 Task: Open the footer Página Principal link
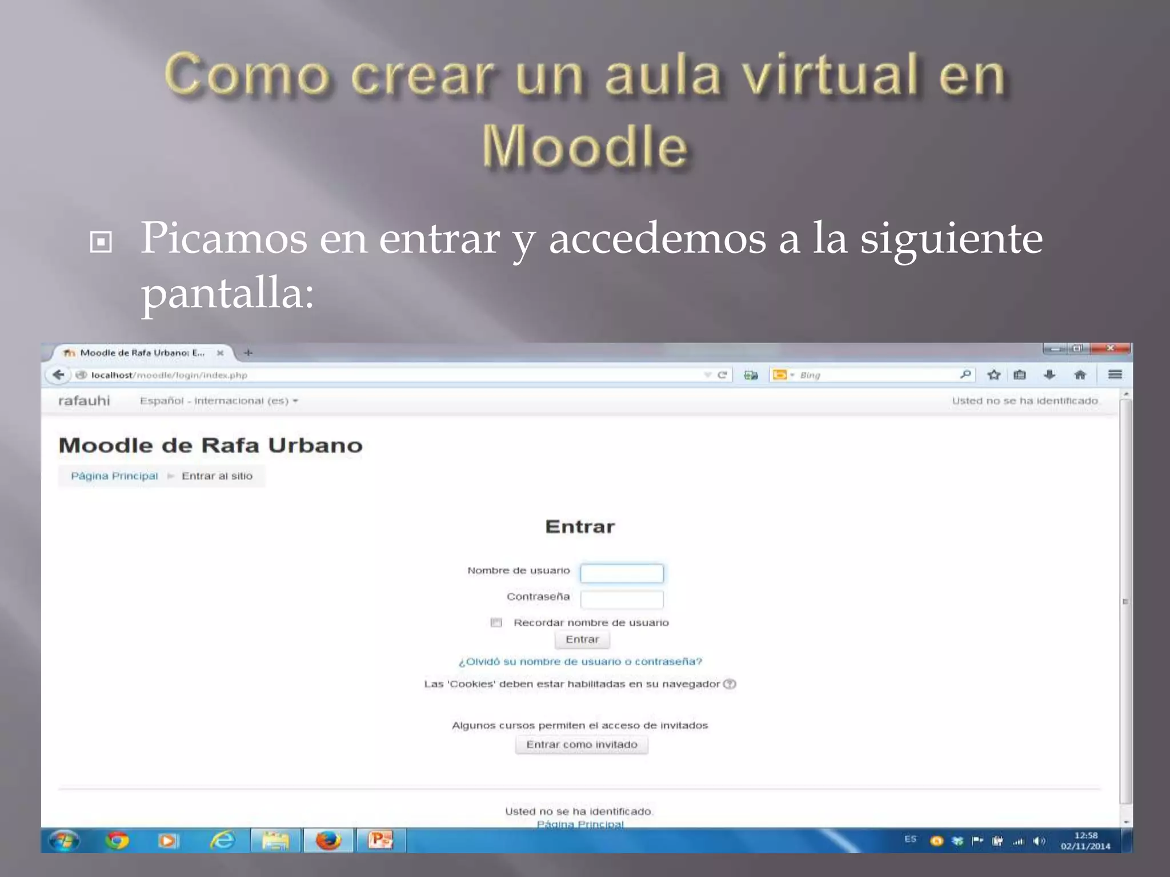580,824
